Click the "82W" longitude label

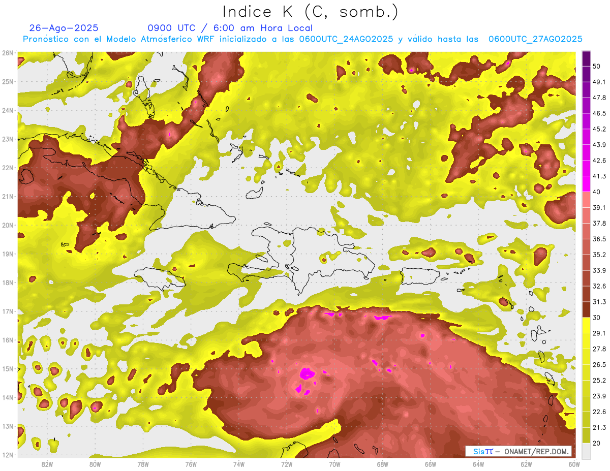click(47, 464)
